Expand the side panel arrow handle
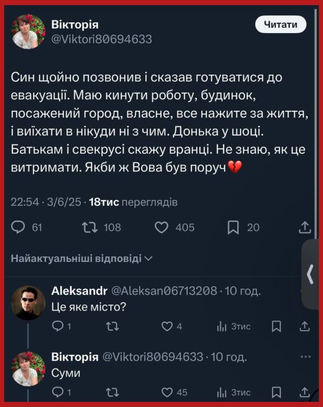Screen dimensions: 323x407 coord(310,275)
